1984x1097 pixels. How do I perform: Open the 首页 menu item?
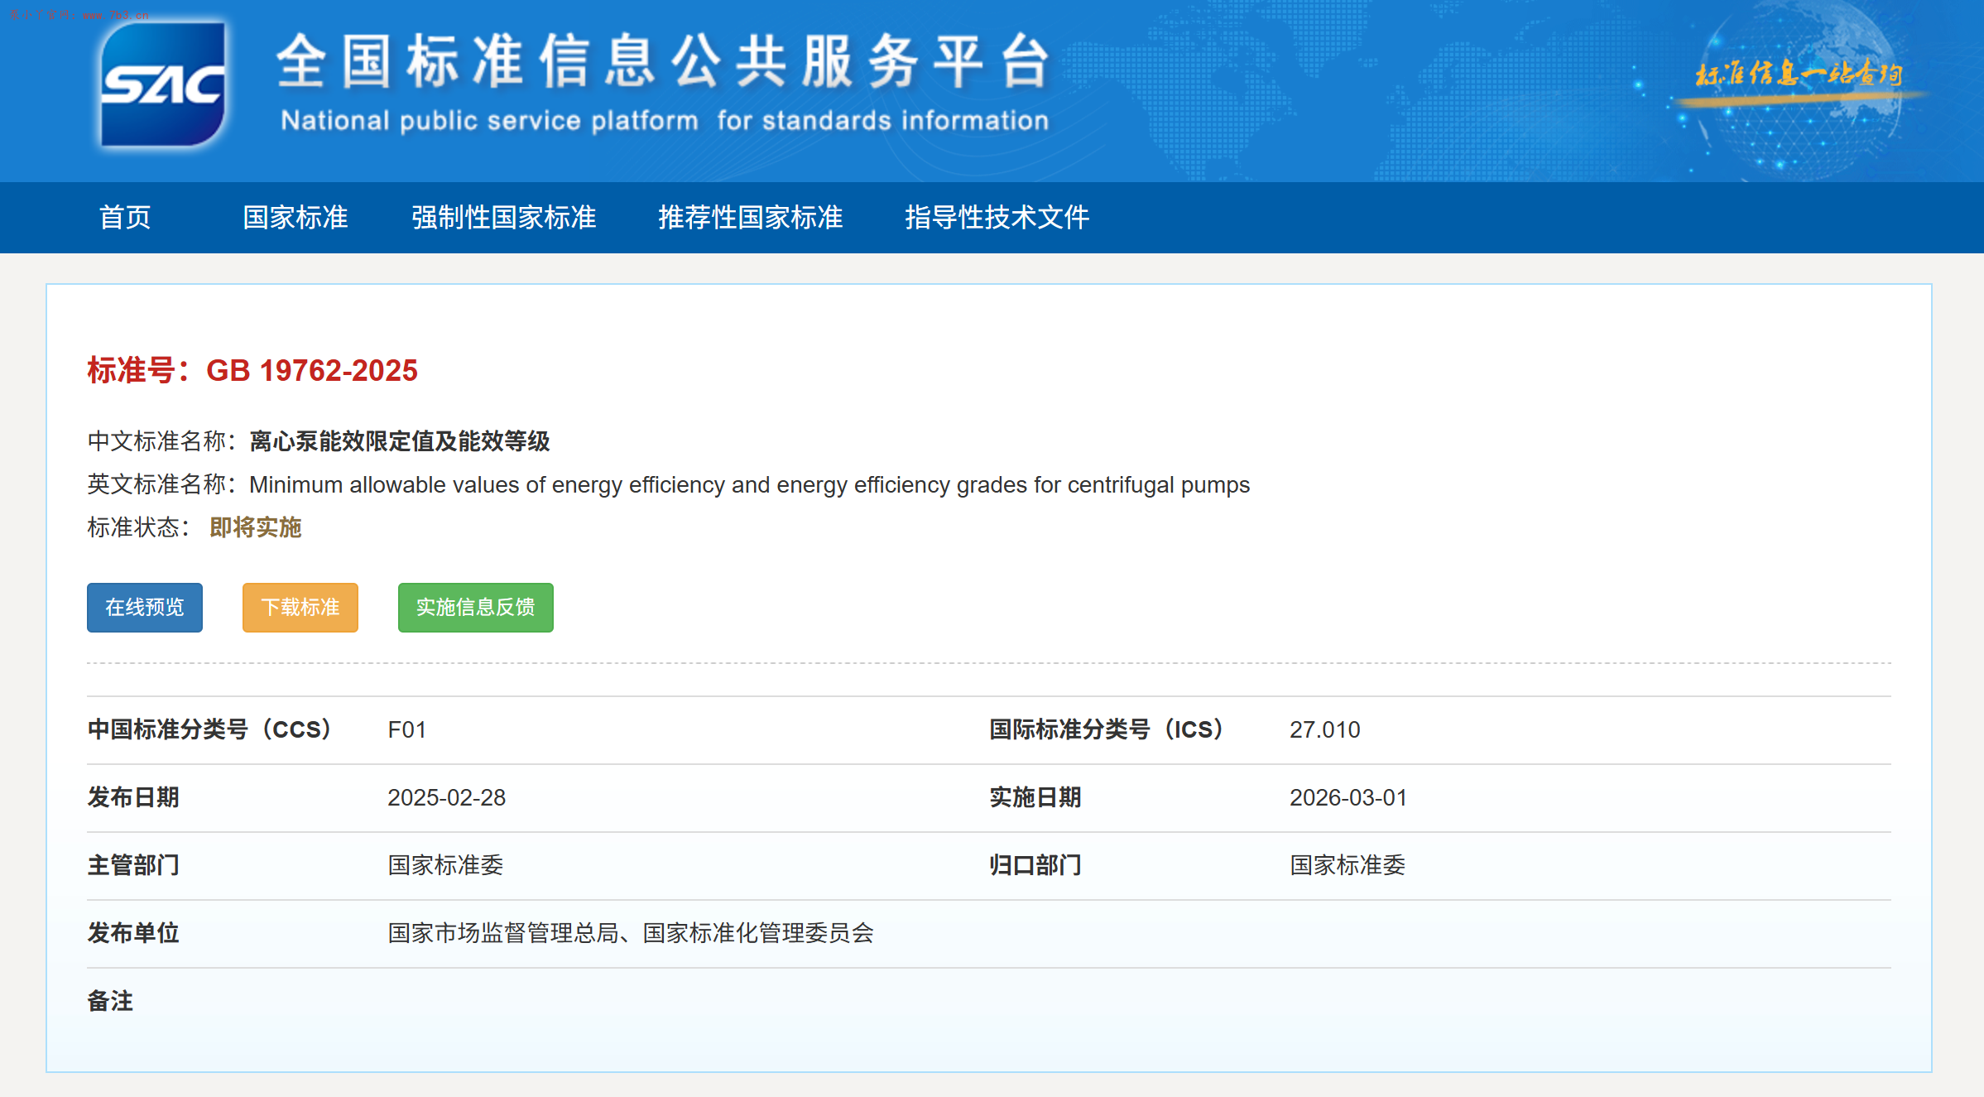pos(125,218)
